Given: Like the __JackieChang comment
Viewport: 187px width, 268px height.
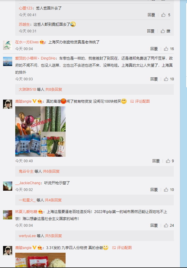Looking at the screenshot, I should click(166, 189).
